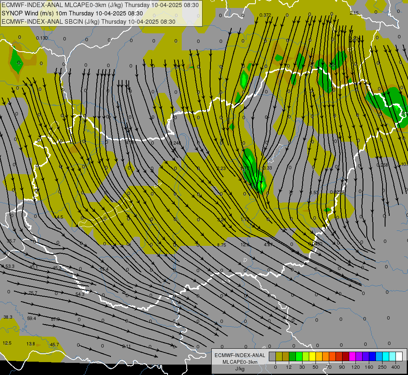Click the SYNOP Wind 10m title line
The height and width of the screenshot is (375, 408).
click(73, 13)
